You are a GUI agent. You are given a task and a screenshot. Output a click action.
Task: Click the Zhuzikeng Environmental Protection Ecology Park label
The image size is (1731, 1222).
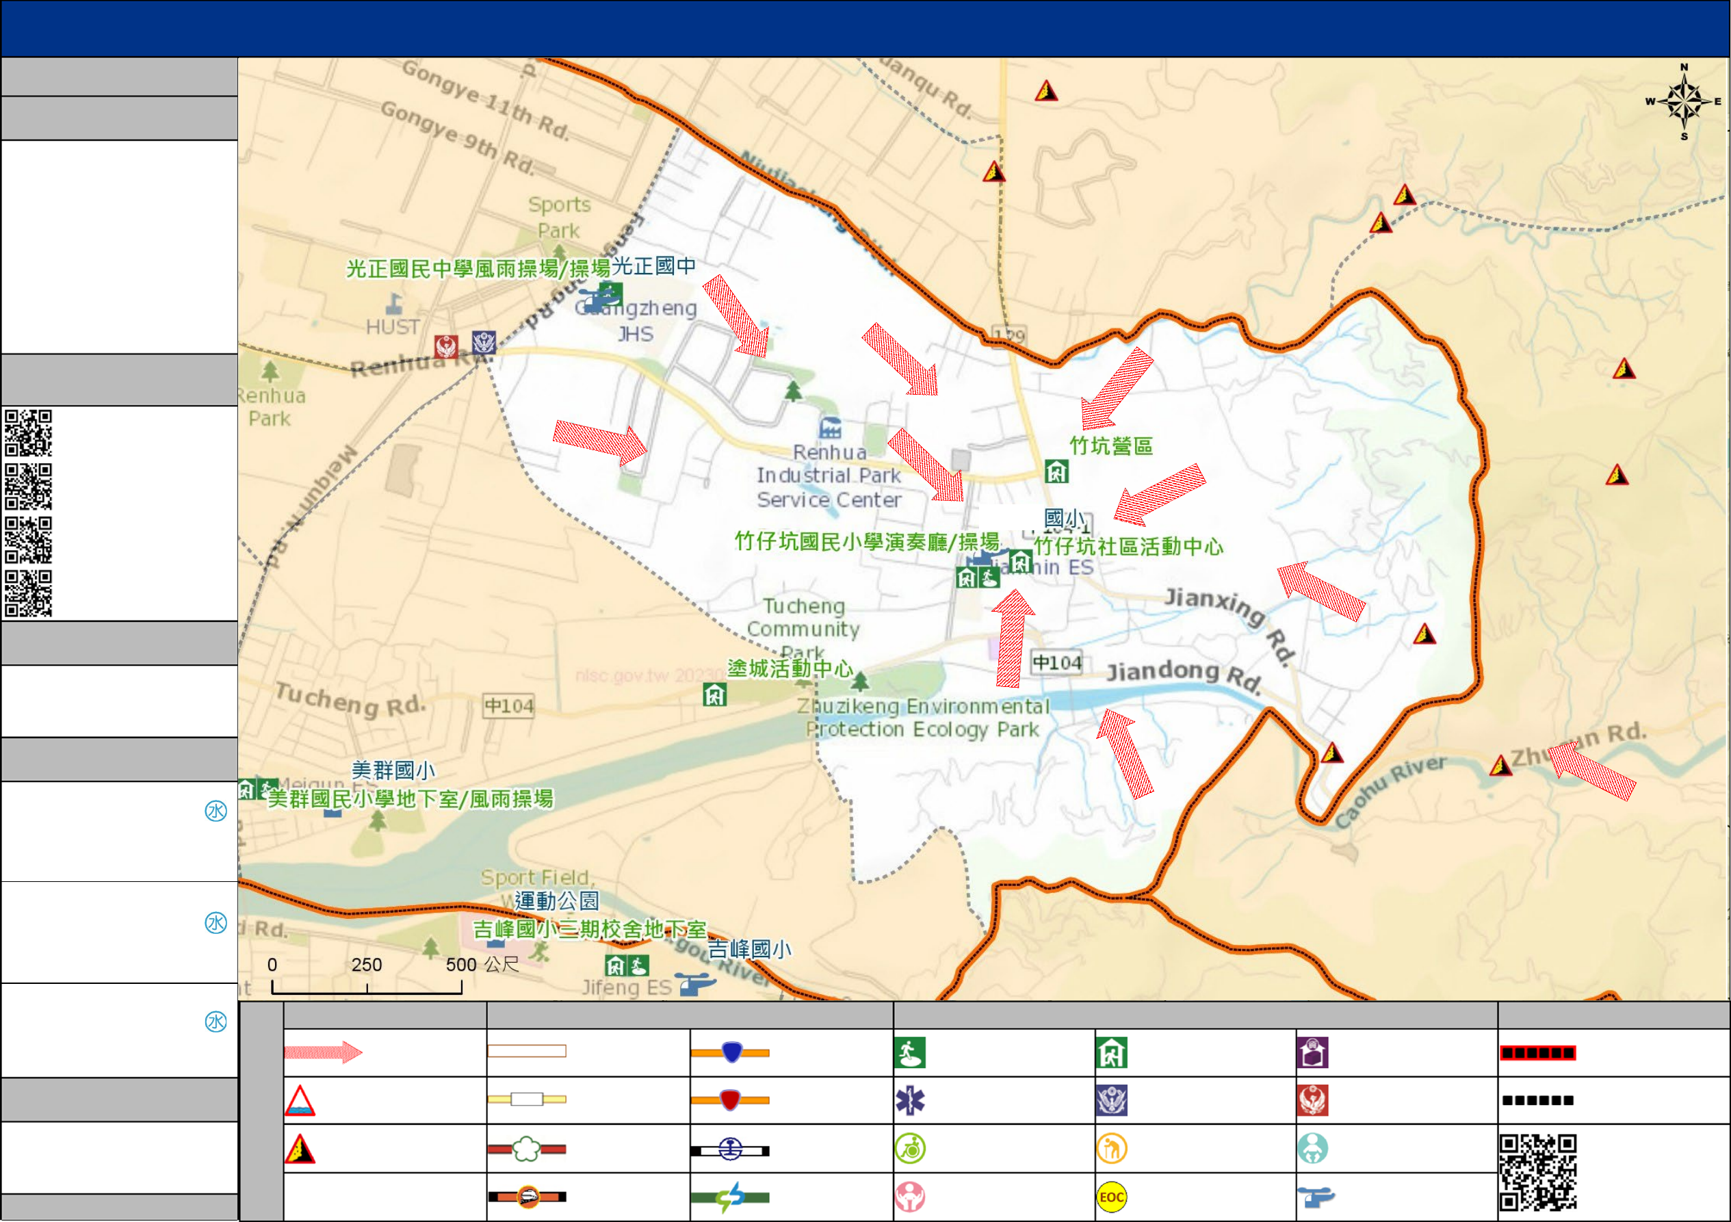pyautogui.click(x=923, y=718)
